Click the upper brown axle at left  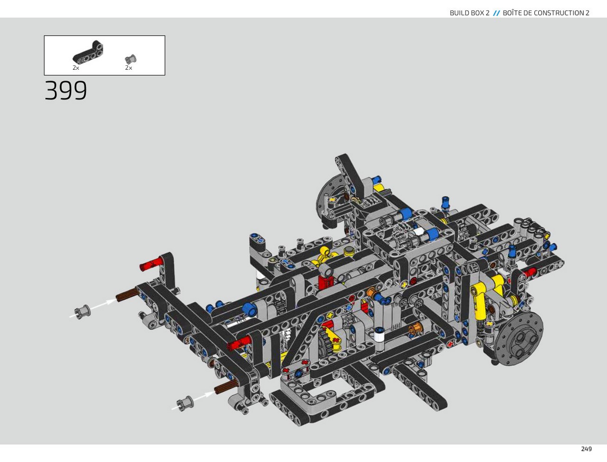[x=127, y=296]
